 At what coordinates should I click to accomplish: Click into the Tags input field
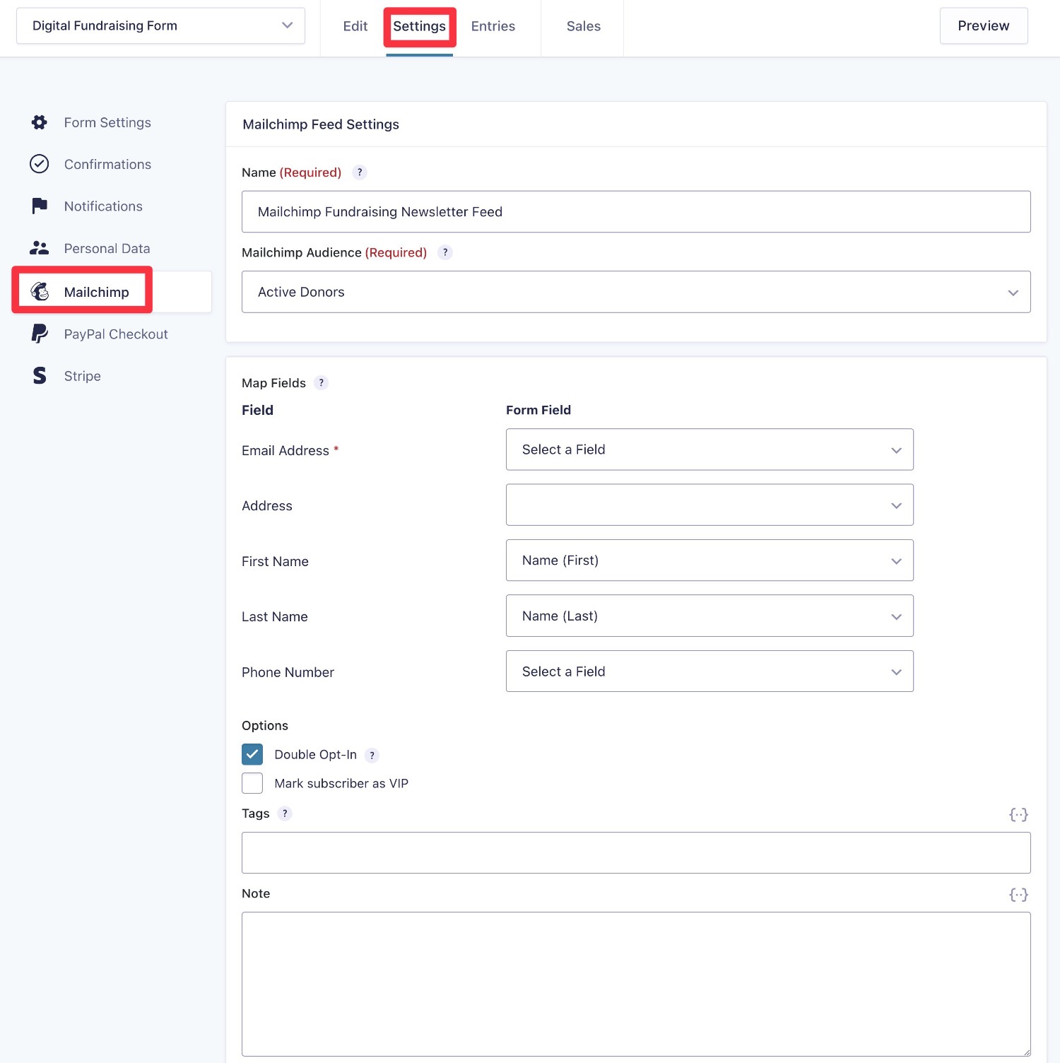[636, 852]
